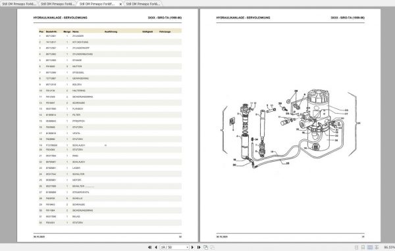Select the FILTER parts row

click(x=110, y=115)
